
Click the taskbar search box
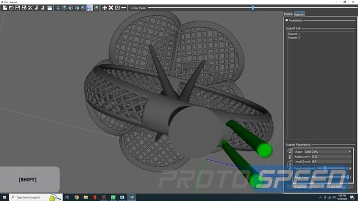[36, 197]
